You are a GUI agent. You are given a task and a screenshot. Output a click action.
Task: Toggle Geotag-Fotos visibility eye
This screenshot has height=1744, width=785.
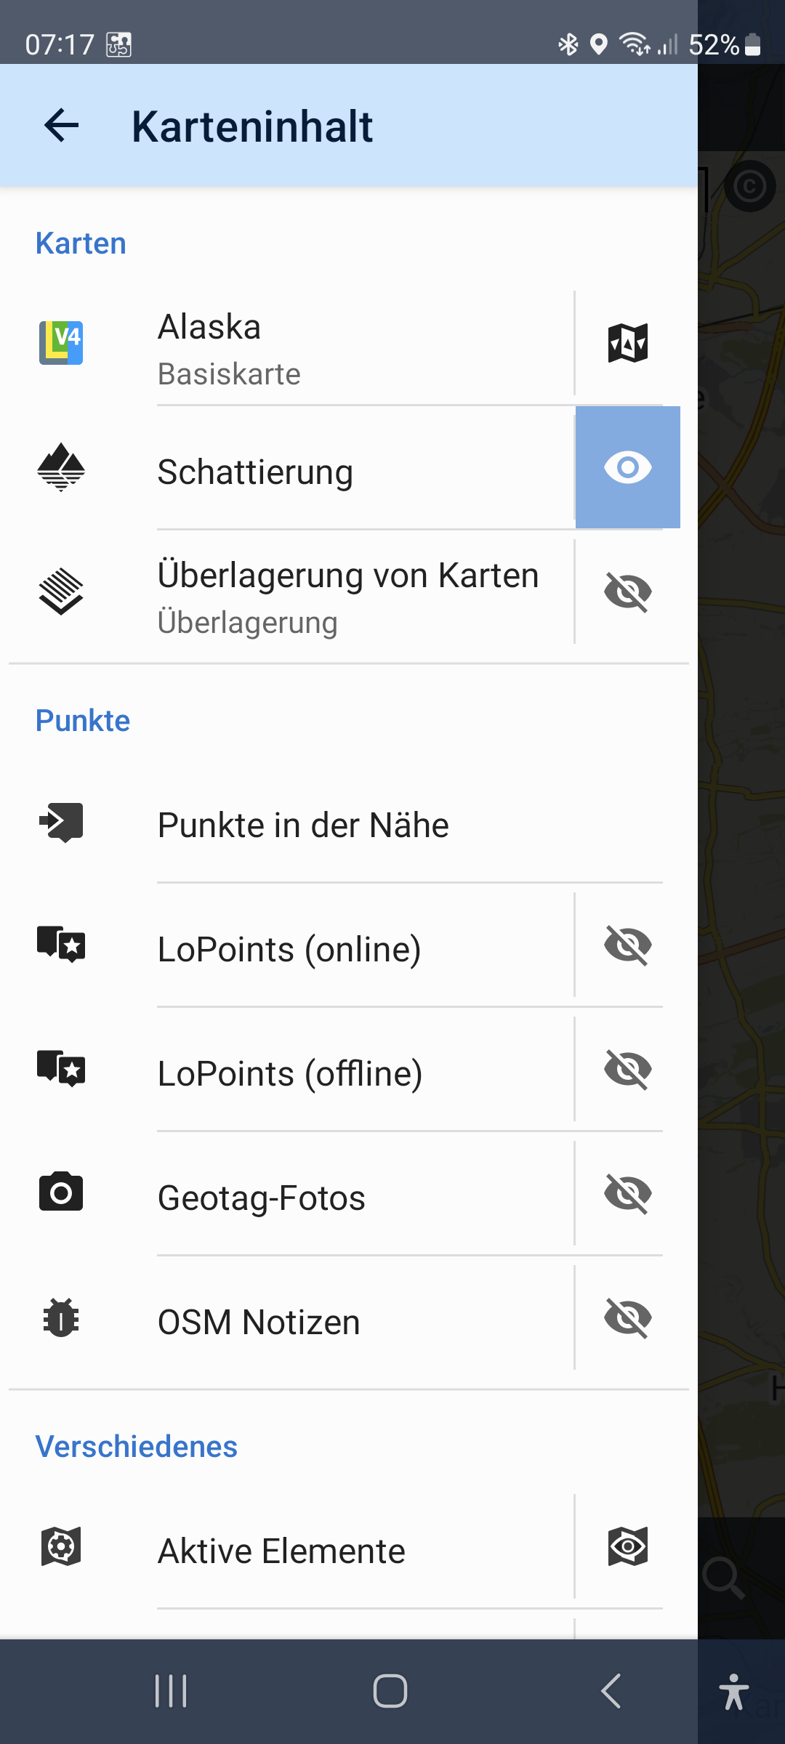(627, 1193)
